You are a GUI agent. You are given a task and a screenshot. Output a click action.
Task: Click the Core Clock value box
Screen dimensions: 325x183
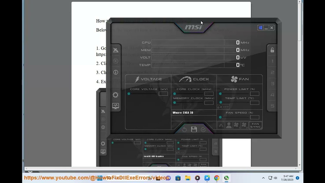[209, 94]
